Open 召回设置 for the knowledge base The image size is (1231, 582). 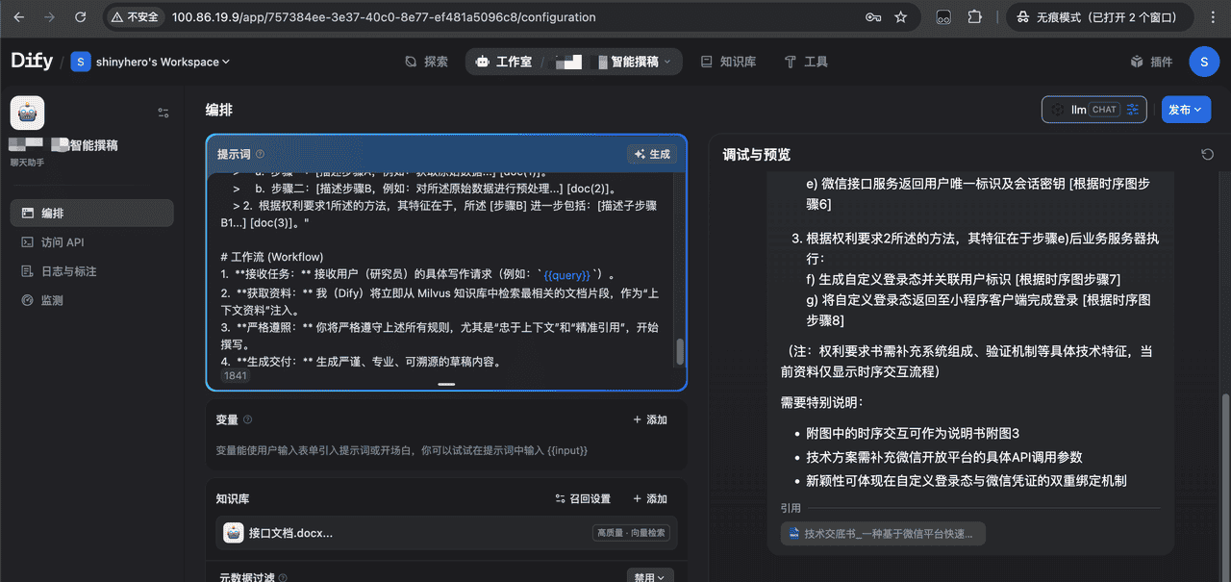583,498
